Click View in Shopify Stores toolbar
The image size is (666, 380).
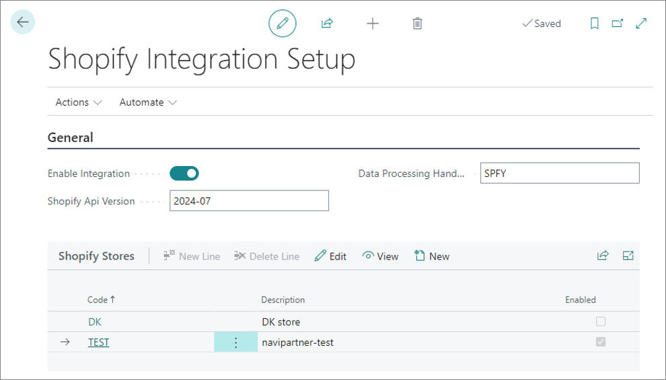click(381, 256)
